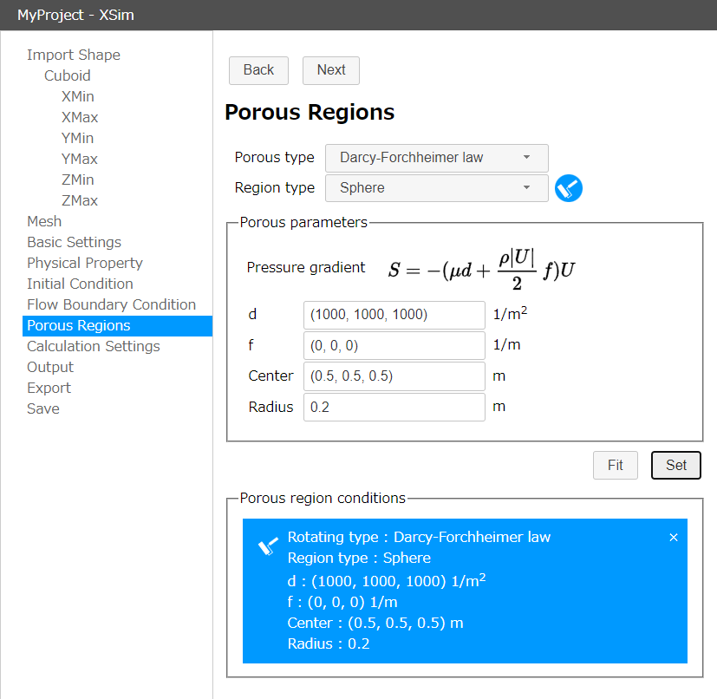The width and height of the screenshot is (717, 699).
Task: Click the f coefficient input field
Action: (x=394, y=346)
